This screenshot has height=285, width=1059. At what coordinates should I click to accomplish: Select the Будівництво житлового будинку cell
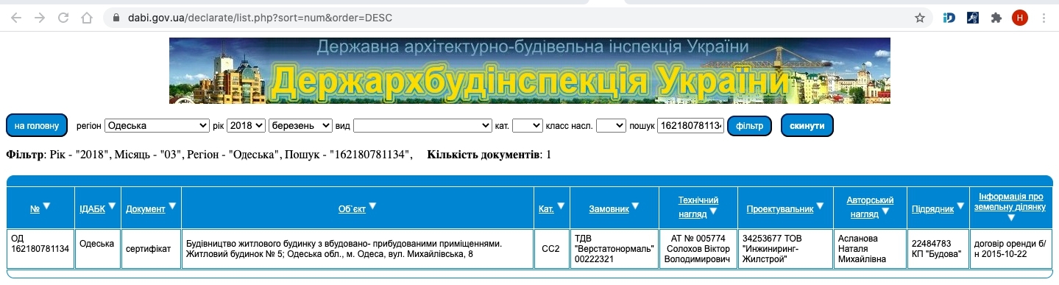click(x=358, y=249)
